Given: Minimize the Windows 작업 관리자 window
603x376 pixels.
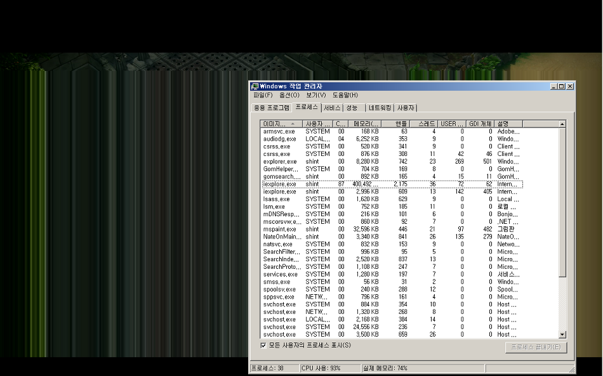Looking at the screenshot, I should [x=553, y=86].
